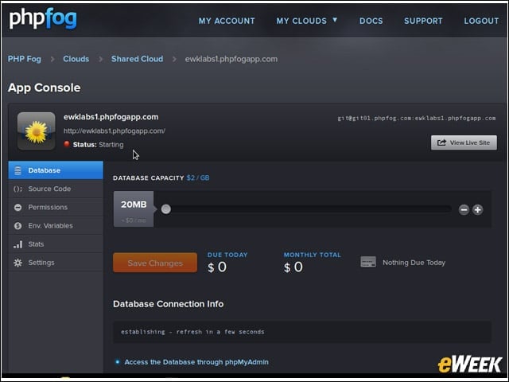
Task: Click the Nothing Due Today text
Action: click(x=414, y=263)
